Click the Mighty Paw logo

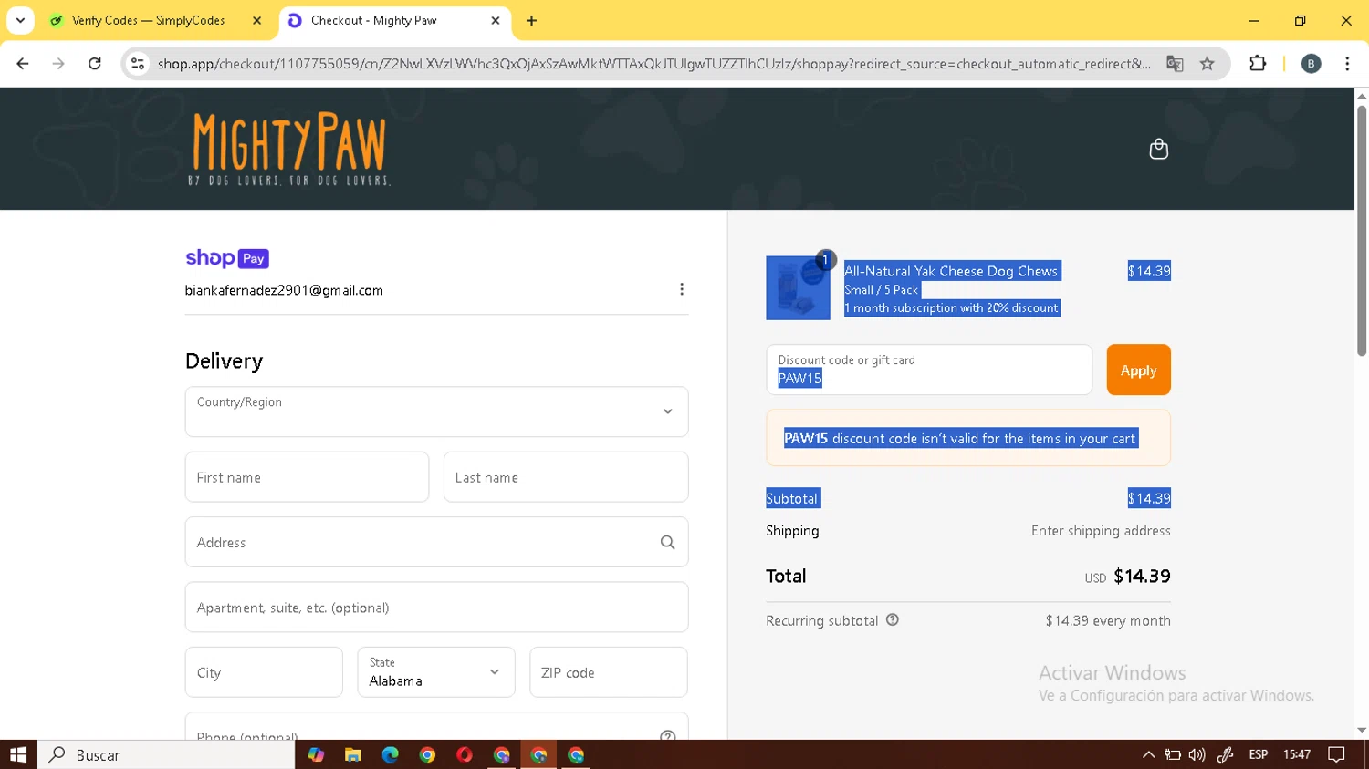(289, 150)
